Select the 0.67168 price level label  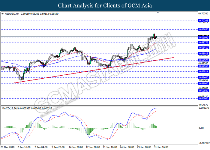204,66
